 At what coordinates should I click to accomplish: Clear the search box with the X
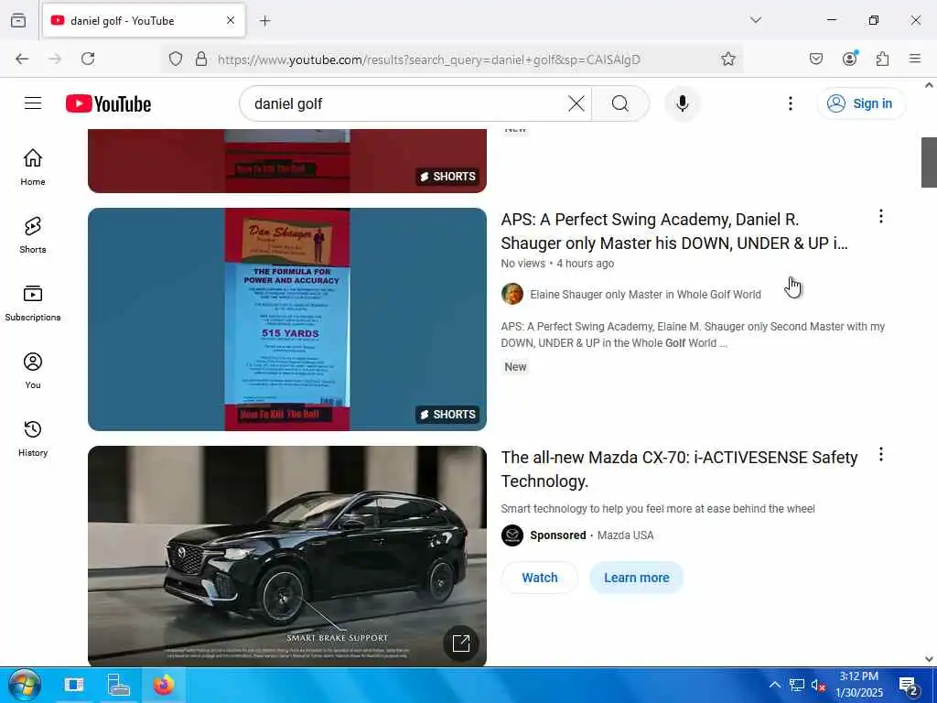(x=576, y=103)
